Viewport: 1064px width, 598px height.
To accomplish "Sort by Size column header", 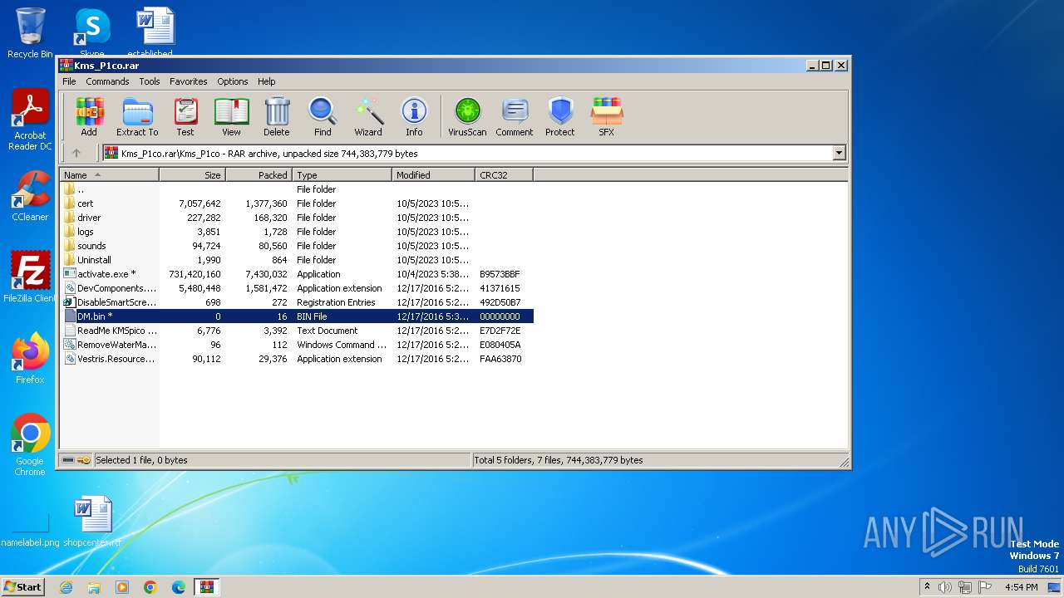I will point(192,175).
